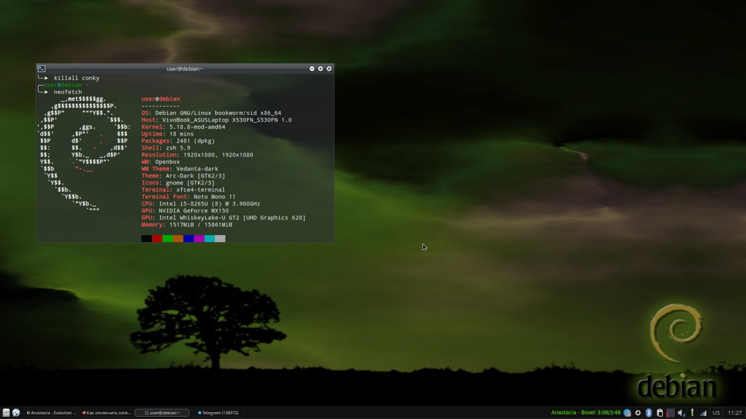746x419 pixels.
Task: Click the terminal title bar text 'user@debian:~'
Action: (x=185, y=69)
